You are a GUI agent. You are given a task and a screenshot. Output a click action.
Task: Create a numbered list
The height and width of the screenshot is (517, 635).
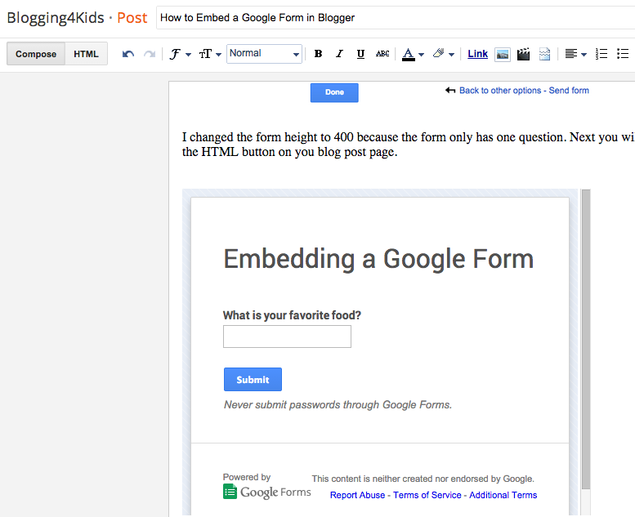click(x=601, y=54)
